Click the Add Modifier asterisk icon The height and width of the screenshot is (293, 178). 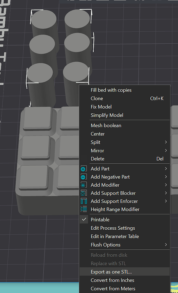[84, 185]
